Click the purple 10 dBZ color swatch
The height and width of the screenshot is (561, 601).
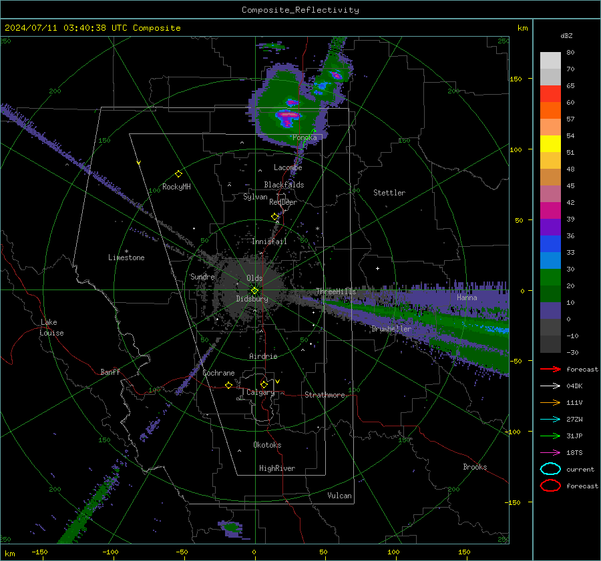[x=550, y=310]
